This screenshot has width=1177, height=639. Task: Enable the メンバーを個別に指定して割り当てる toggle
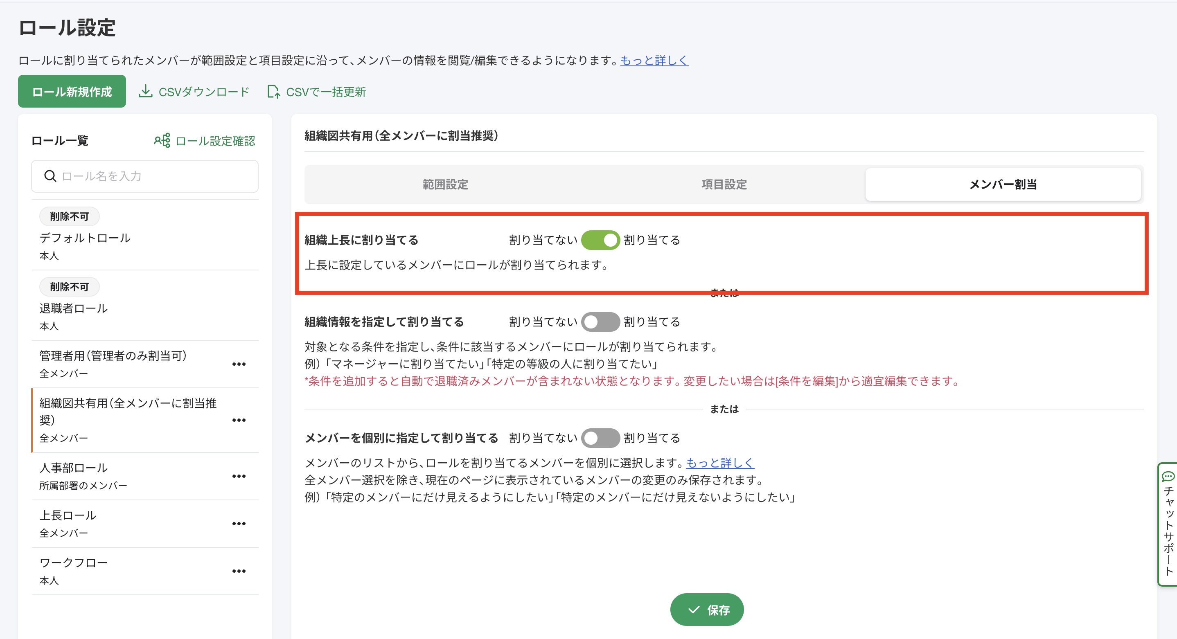click(600, 438)
